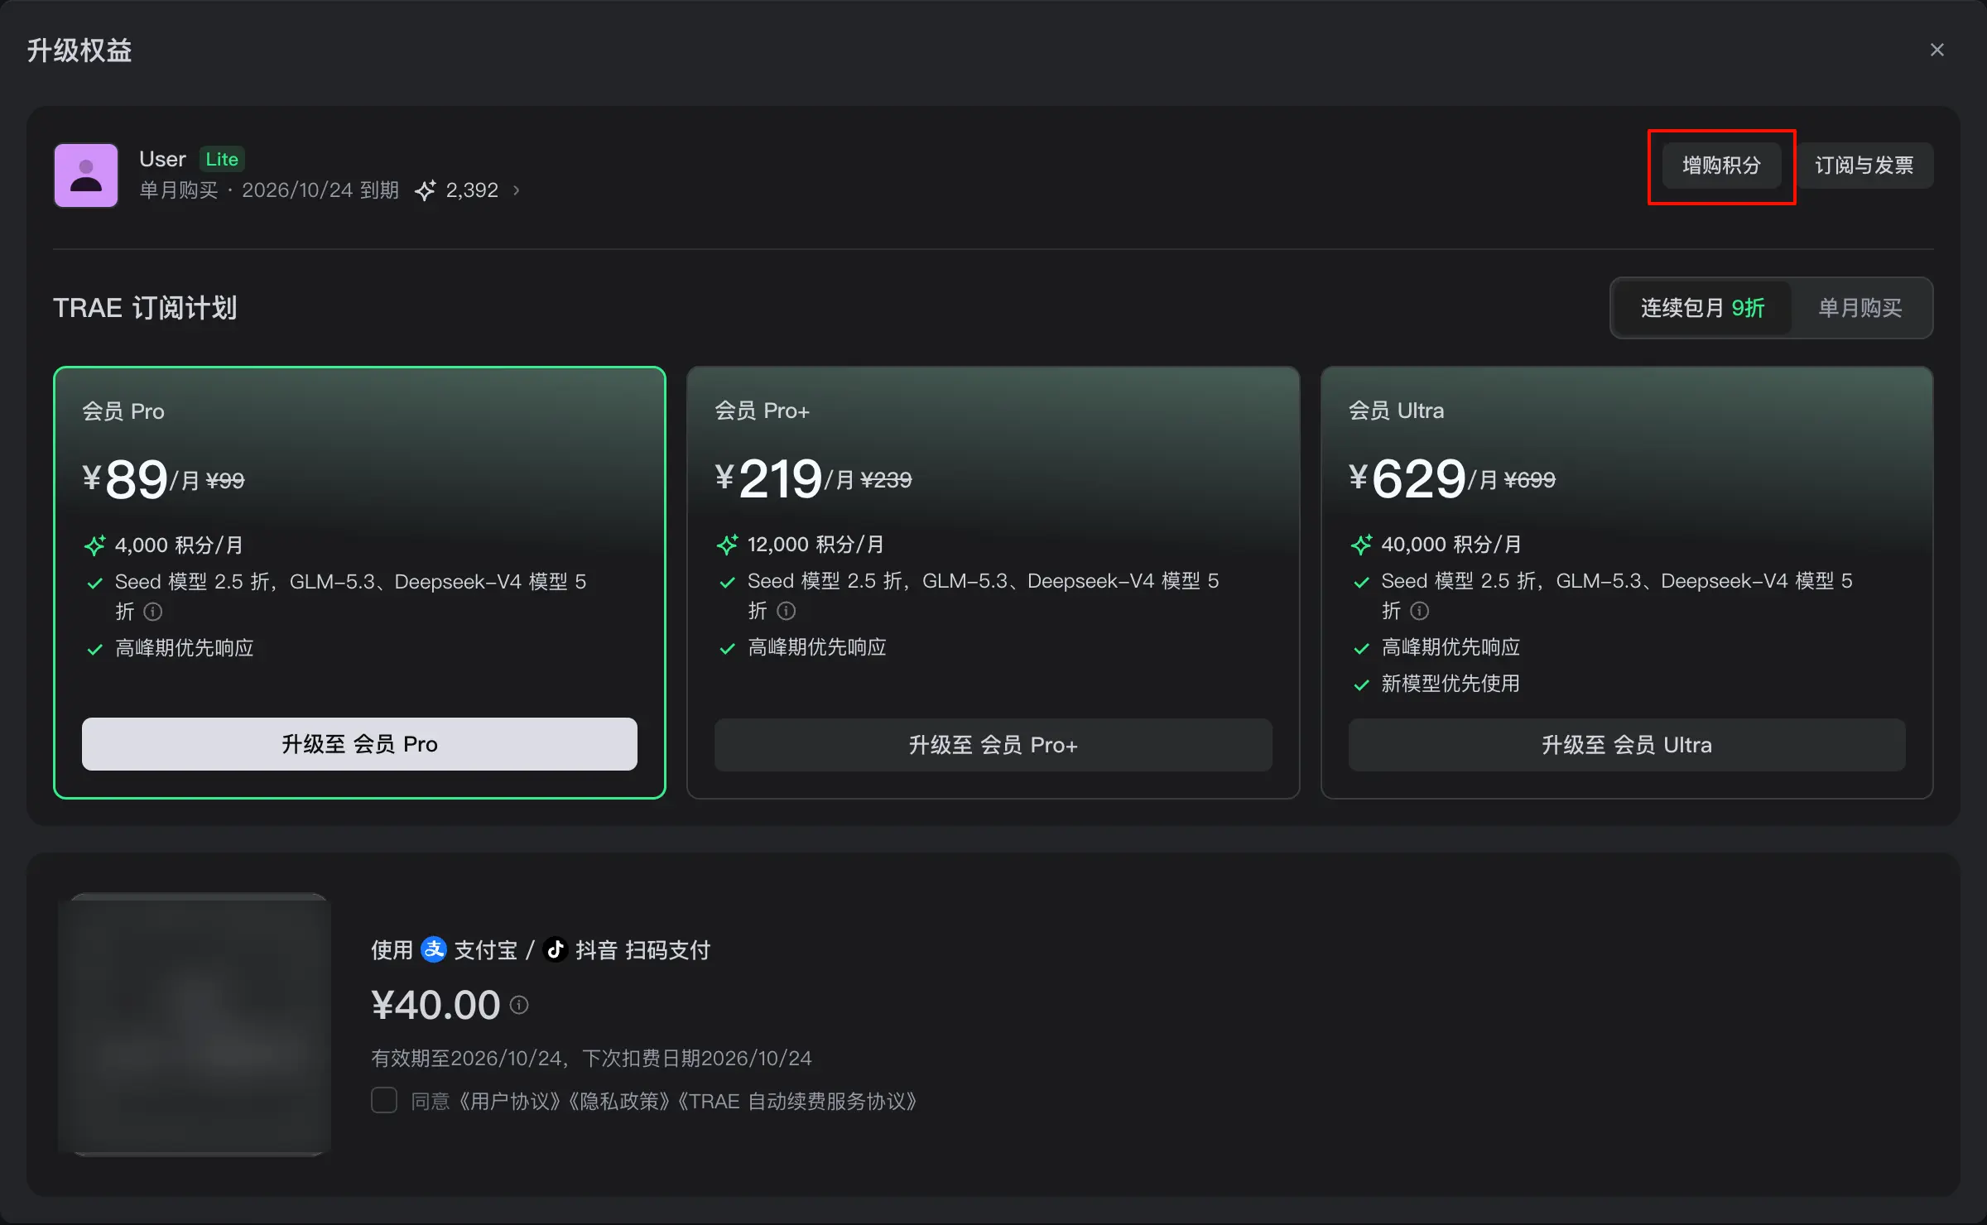The image size is (1987, 1225).
Task: Select the 会员 Pro+ plan title
Action: tap(762, 411)
